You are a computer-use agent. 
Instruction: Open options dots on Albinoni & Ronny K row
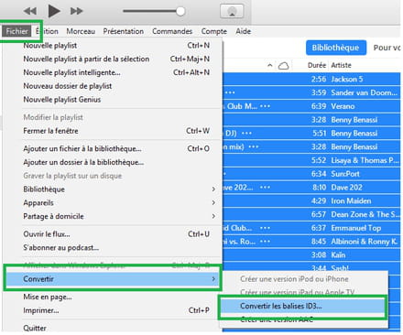[x=265, y=242]
